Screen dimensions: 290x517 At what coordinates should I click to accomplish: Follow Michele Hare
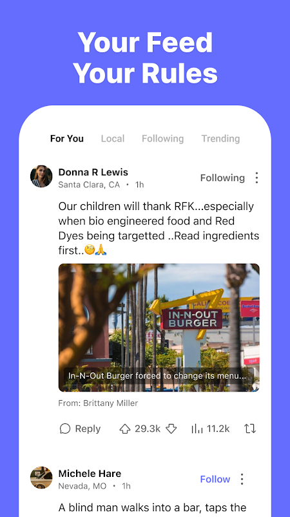[215, 479]
